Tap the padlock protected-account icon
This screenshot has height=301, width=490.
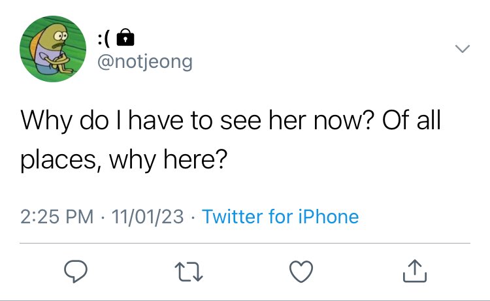pos(125,37)
